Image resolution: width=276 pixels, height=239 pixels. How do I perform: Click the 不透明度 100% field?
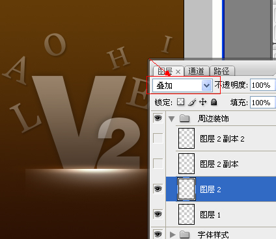coord(263,85)
